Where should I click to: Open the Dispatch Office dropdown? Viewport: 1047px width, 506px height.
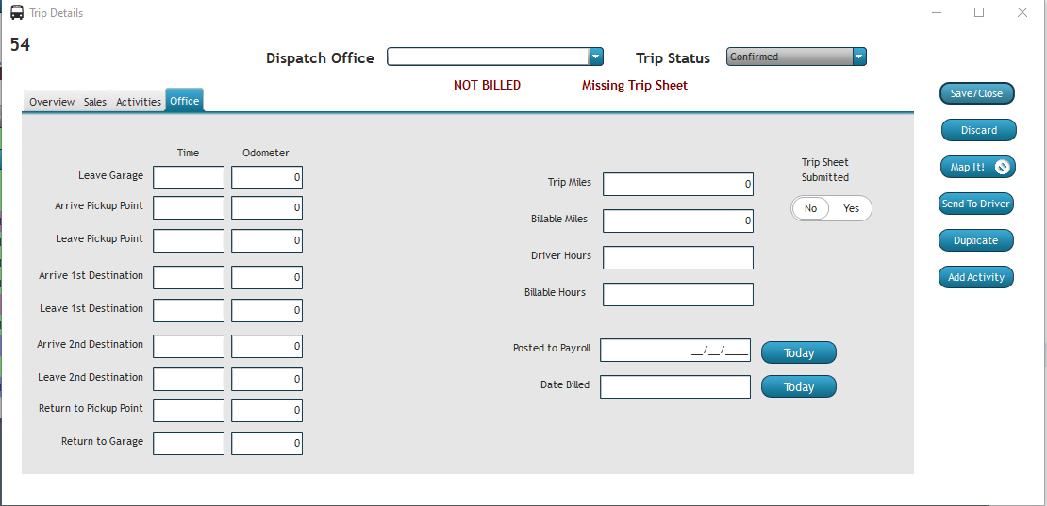[x=595, y=57]
